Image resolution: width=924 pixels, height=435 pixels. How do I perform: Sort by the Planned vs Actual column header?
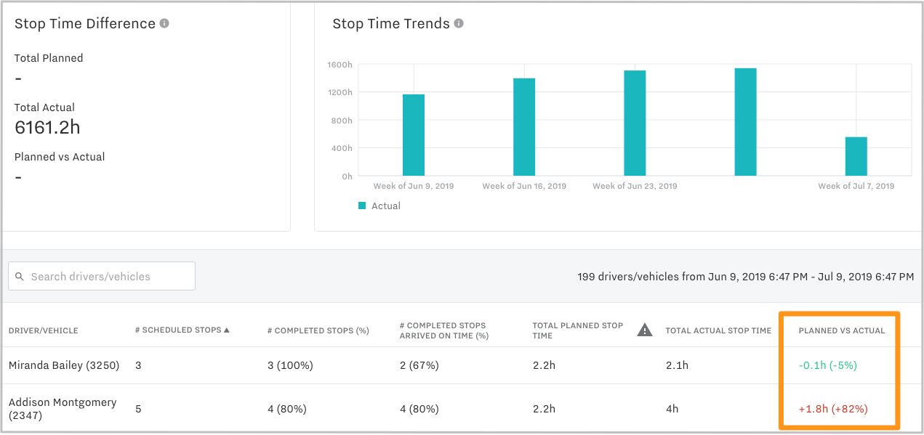[x=842, y=330]
